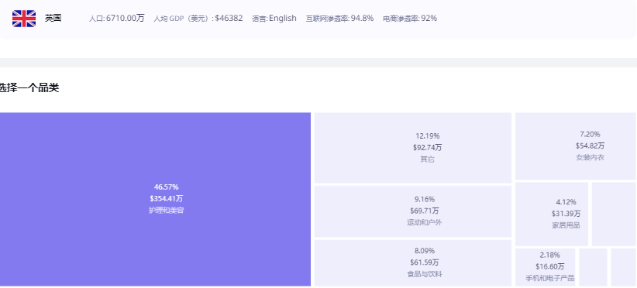Click the $54.82万 value in 女装内衣
The height and width of the screenshot is (288, 637).
point(590,146)
